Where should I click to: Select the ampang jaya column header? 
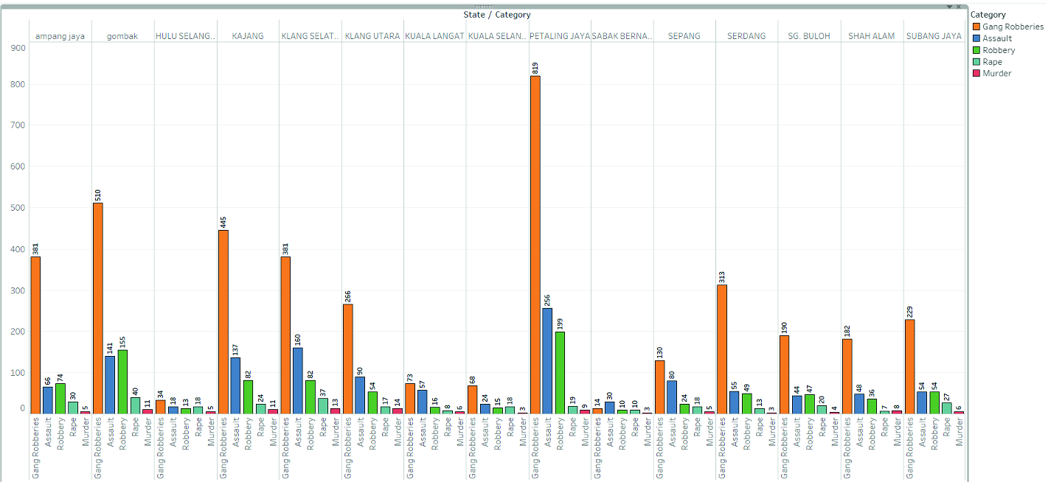tap(60, 35)
